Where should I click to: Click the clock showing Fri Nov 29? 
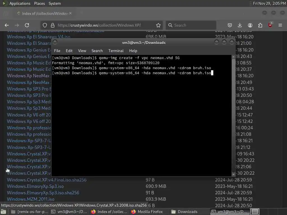[269, 3]
